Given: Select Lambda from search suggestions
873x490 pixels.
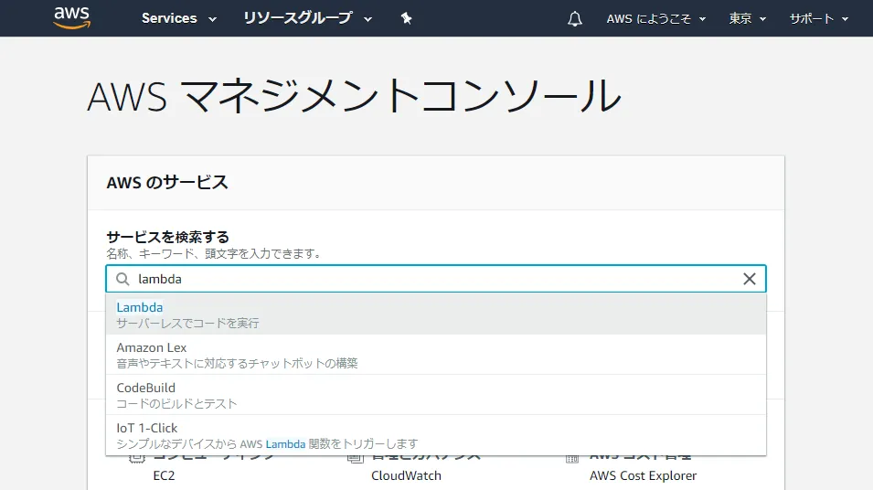Looking at the screenshot, I should tap(140, 307).
